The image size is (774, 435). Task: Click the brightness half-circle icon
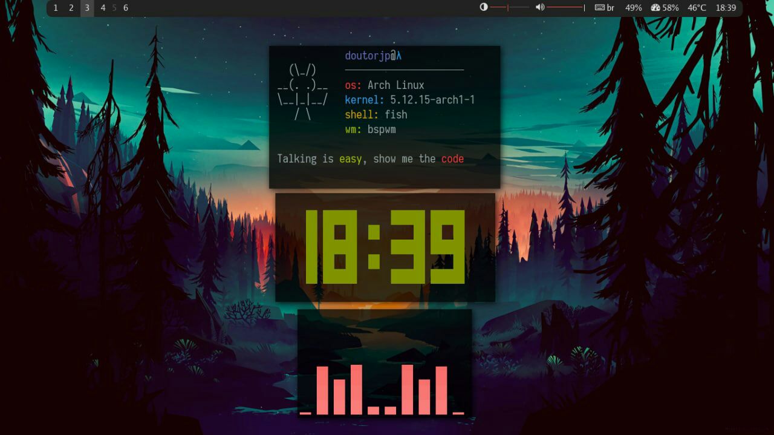pos(483,7)
